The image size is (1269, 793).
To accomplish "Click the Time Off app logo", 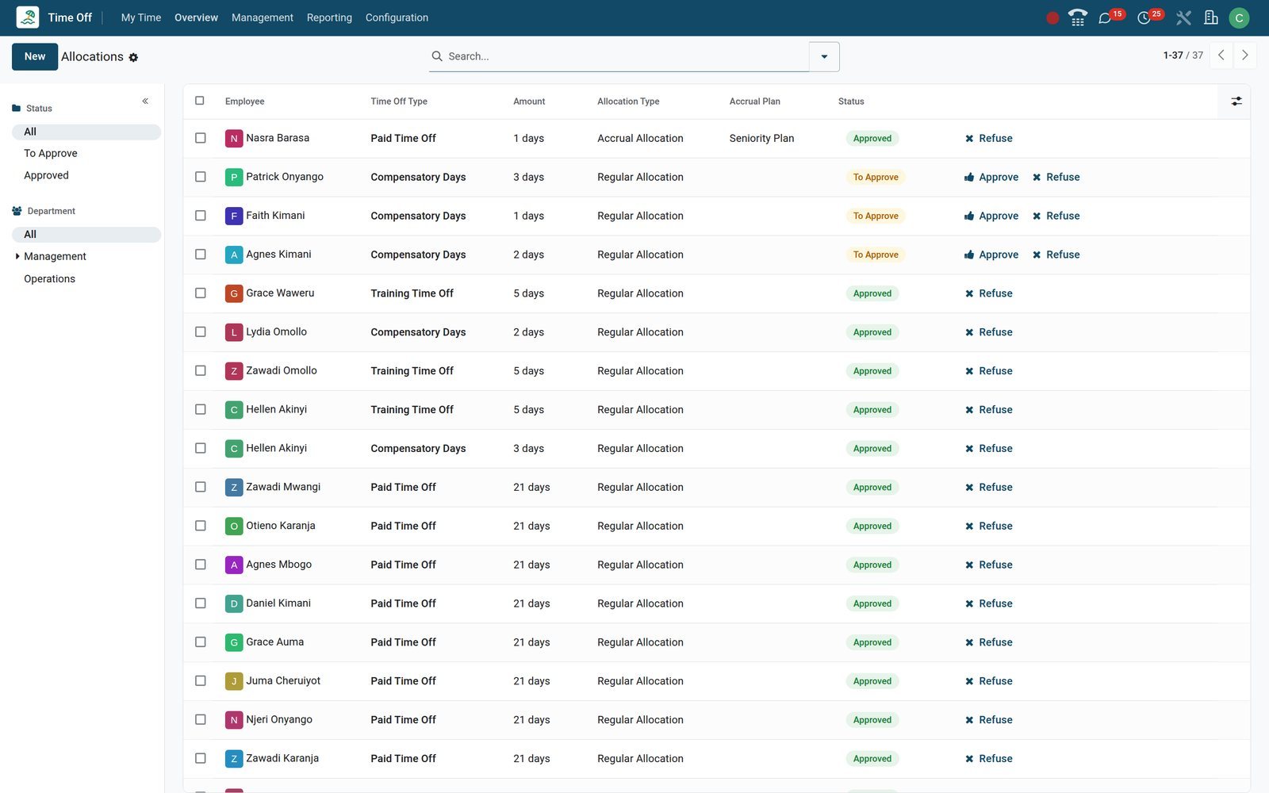I will click(28, 17).
